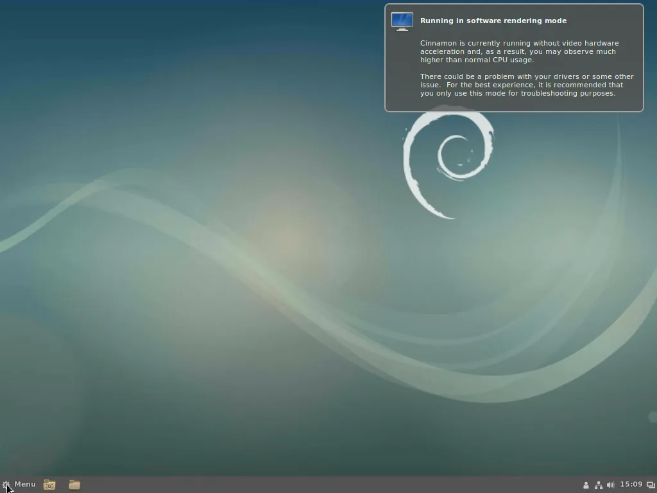Open the sound volume tray icon
The height and width of the screenshot is (493, 657).
(x=611, y=485)
